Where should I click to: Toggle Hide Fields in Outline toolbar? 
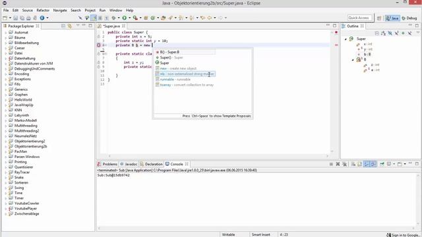click(390, 33)
